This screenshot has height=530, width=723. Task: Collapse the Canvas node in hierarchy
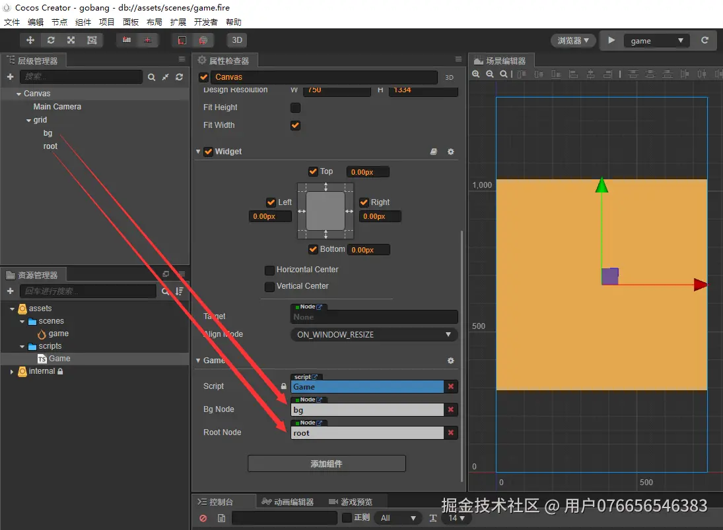click(x=19, y=94)
